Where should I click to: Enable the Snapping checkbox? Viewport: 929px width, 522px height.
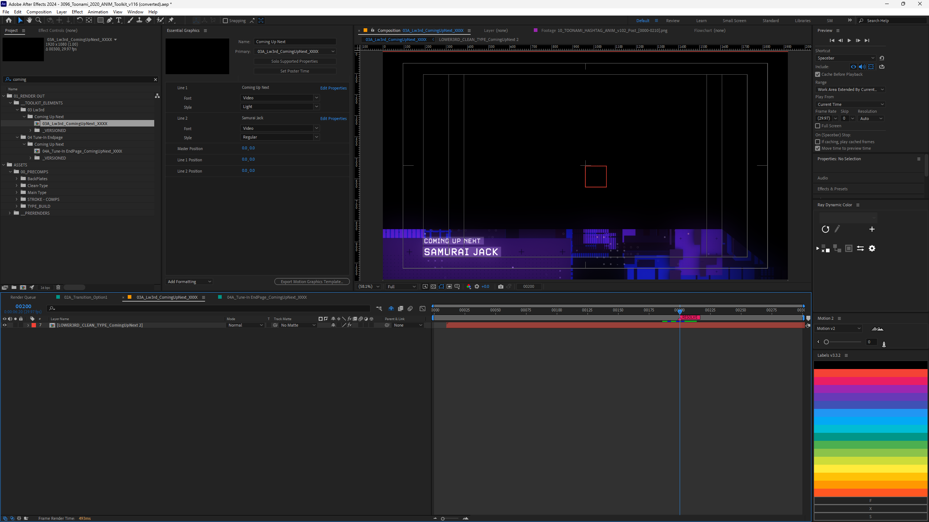click(x=225, y=21)
